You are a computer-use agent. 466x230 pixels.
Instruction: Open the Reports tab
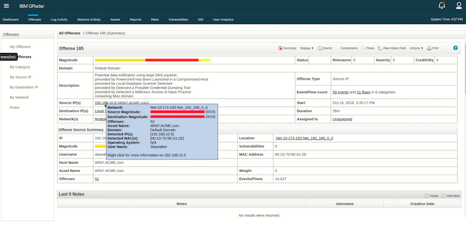tap(136, 20)
